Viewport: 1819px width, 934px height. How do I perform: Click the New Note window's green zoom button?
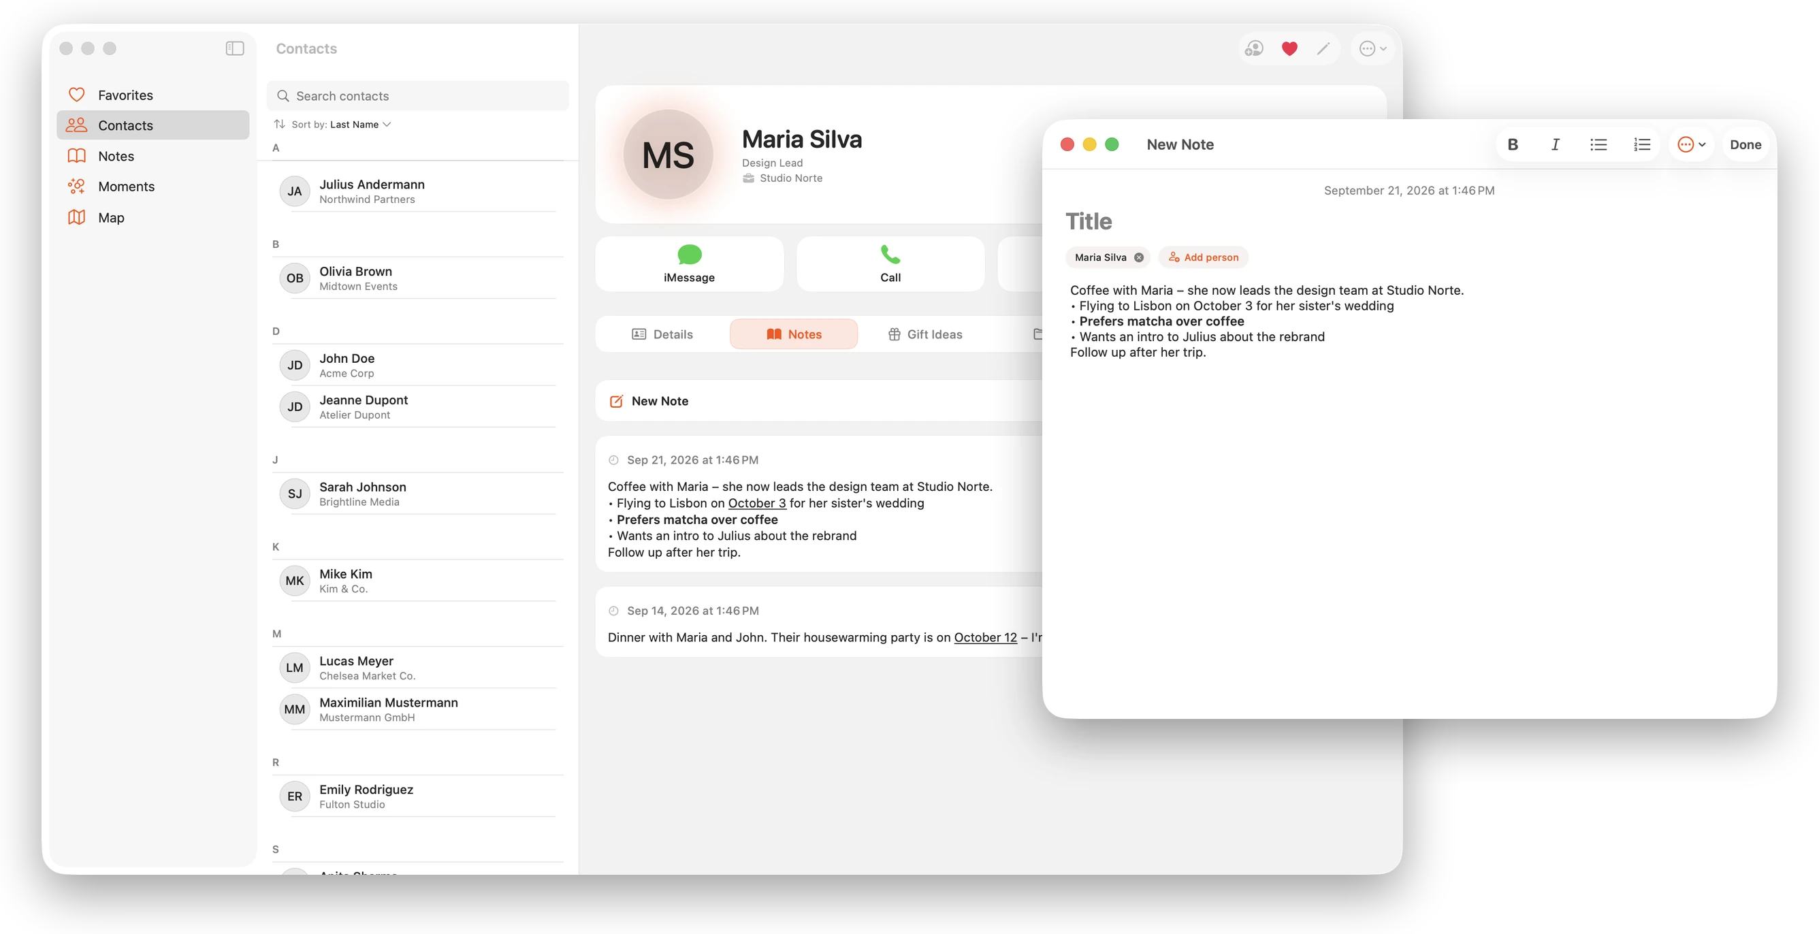[1112, 145]
